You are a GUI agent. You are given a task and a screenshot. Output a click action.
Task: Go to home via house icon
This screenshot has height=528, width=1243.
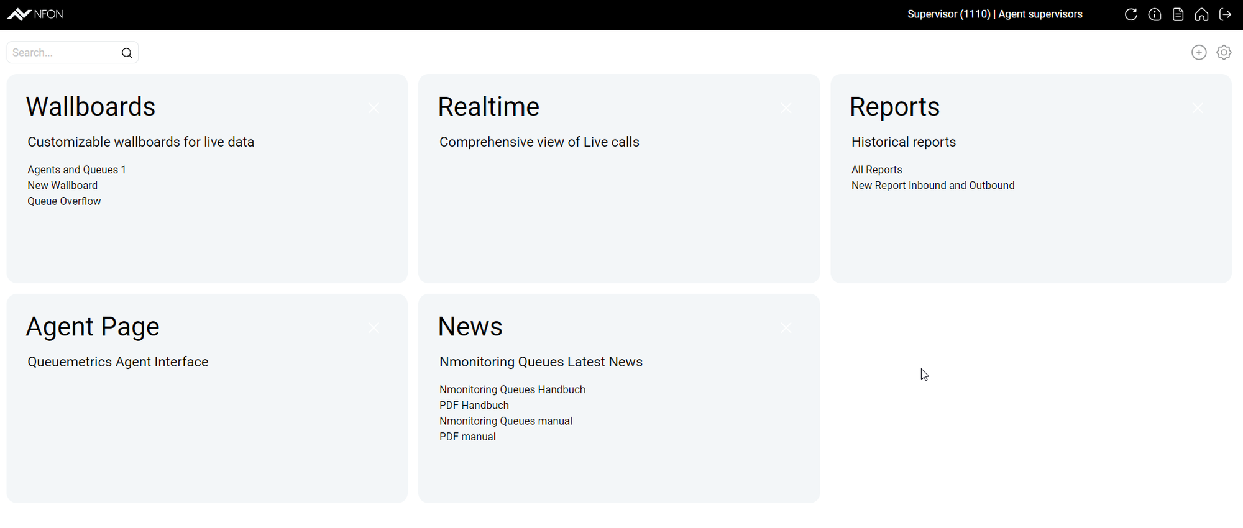point(1201,14)
